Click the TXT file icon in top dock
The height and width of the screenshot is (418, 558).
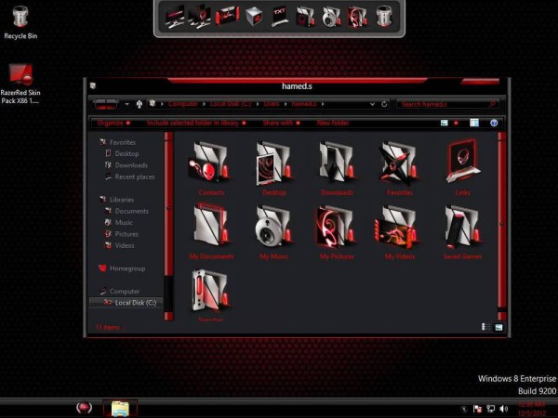point(279,17)
